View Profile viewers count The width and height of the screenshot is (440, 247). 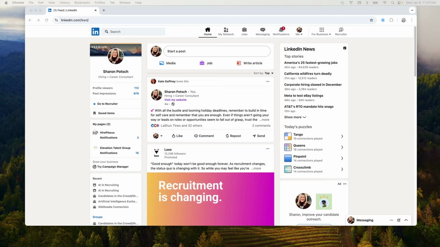click(136, 88)
